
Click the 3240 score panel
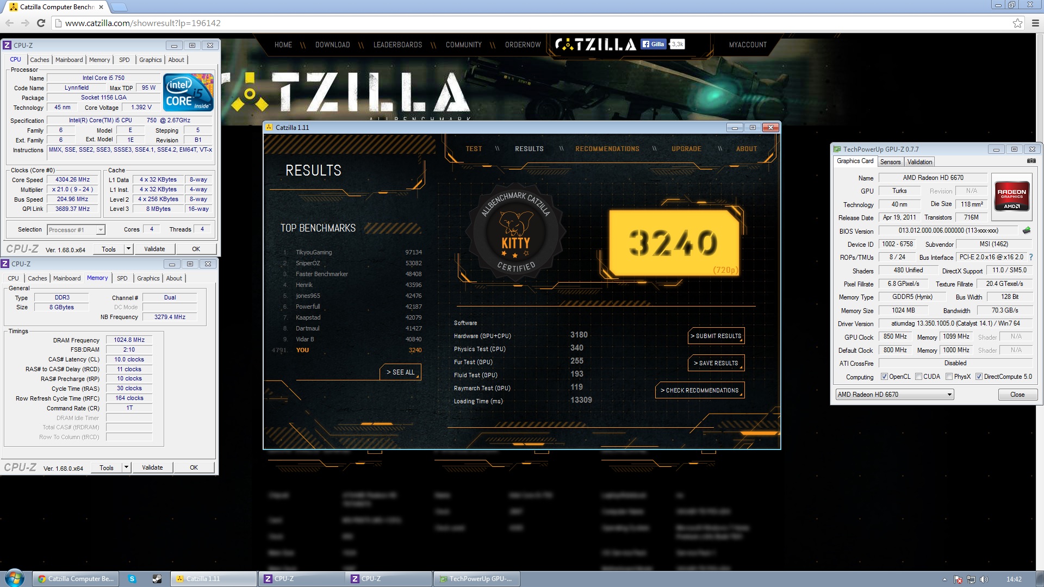[x=674, y=242]
